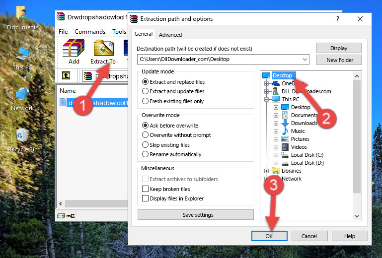The image size is (382, 258).
Task: Open the Destination path dropdown arrow
Action: click(305, 60)
